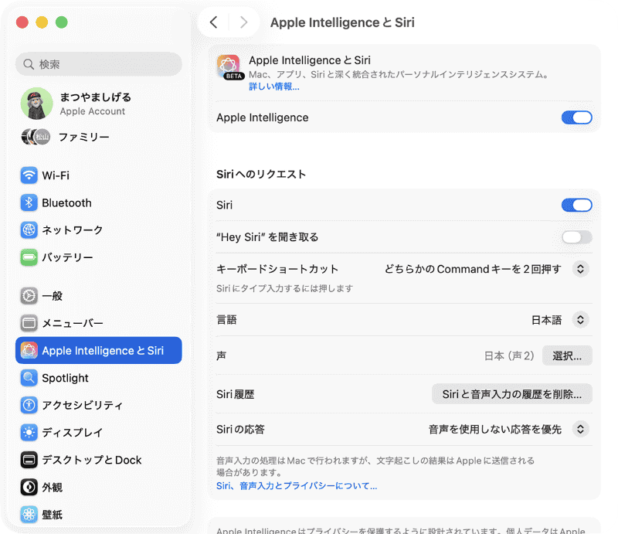
Task: Select the Spotlight magnifier icon
Action: tap(29, 378)
